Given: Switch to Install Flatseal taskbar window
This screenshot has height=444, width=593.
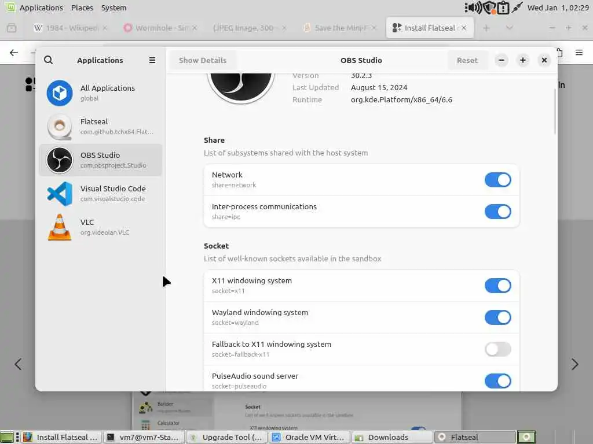Looking at the screenshot, I should tap(61, 437).
